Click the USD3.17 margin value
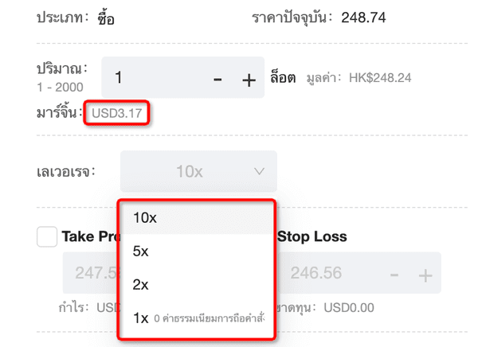478x347 pixels. click(118, 113)
